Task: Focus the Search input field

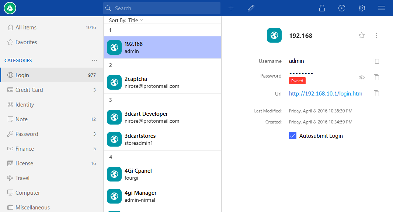Action: (x=162, y=8)
